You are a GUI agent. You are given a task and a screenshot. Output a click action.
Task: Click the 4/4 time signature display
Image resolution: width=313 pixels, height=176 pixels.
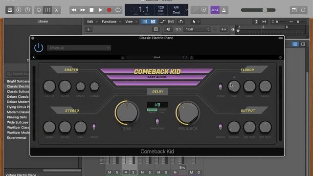tap(176, 7)
